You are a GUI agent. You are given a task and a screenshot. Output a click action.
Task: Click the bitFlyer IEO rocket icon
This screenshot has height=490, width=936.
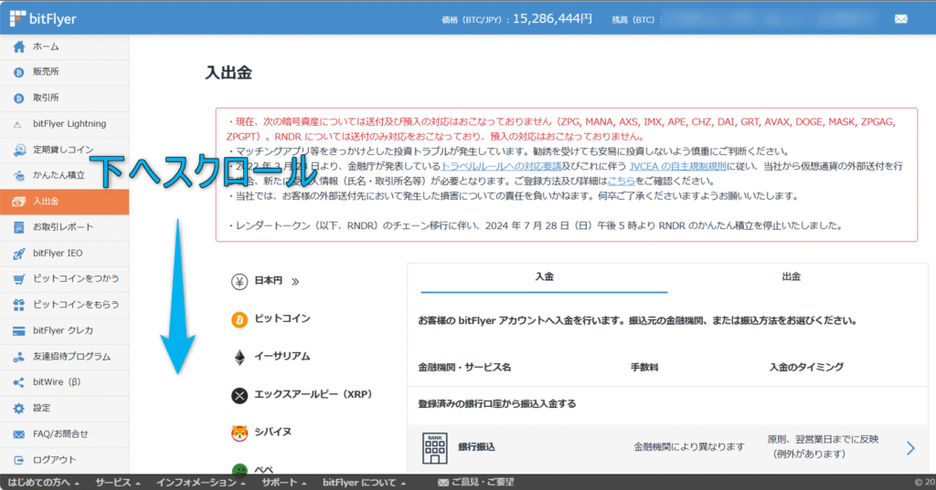tap(19, 254)
